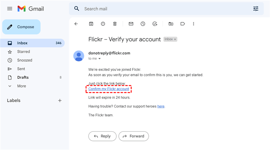Open the Labels tag icon

pyautogui.click(x=183, y=24)
